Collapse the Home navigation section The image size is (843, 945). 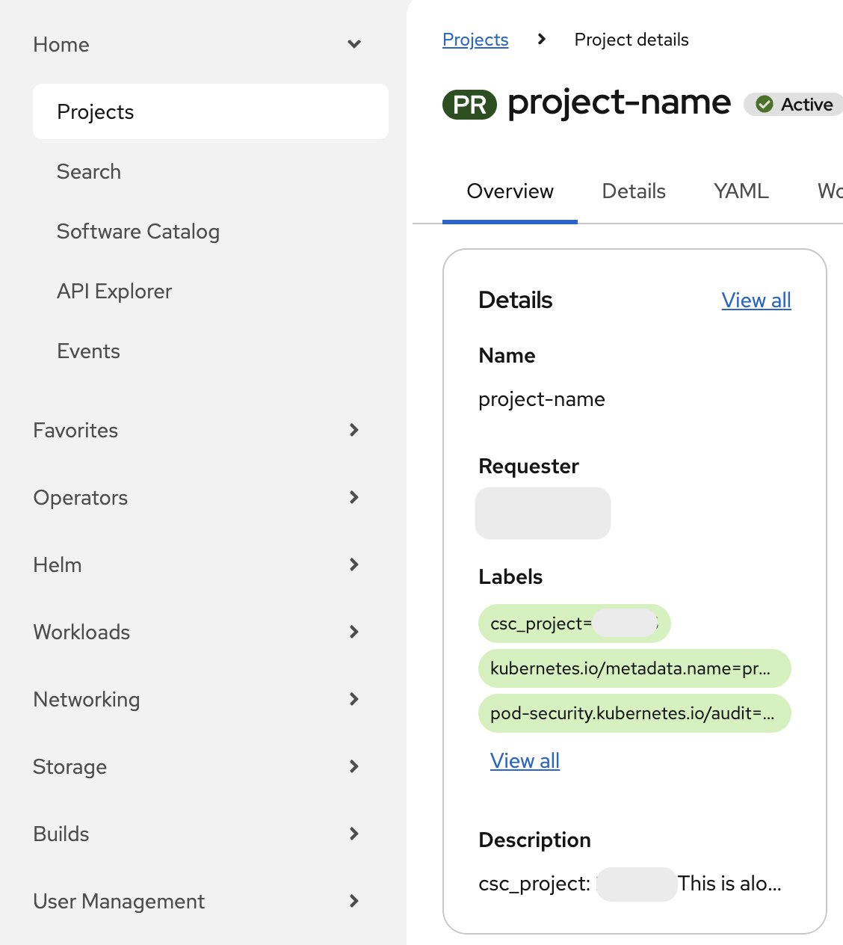pyautogui.click(x=353, y=44)
